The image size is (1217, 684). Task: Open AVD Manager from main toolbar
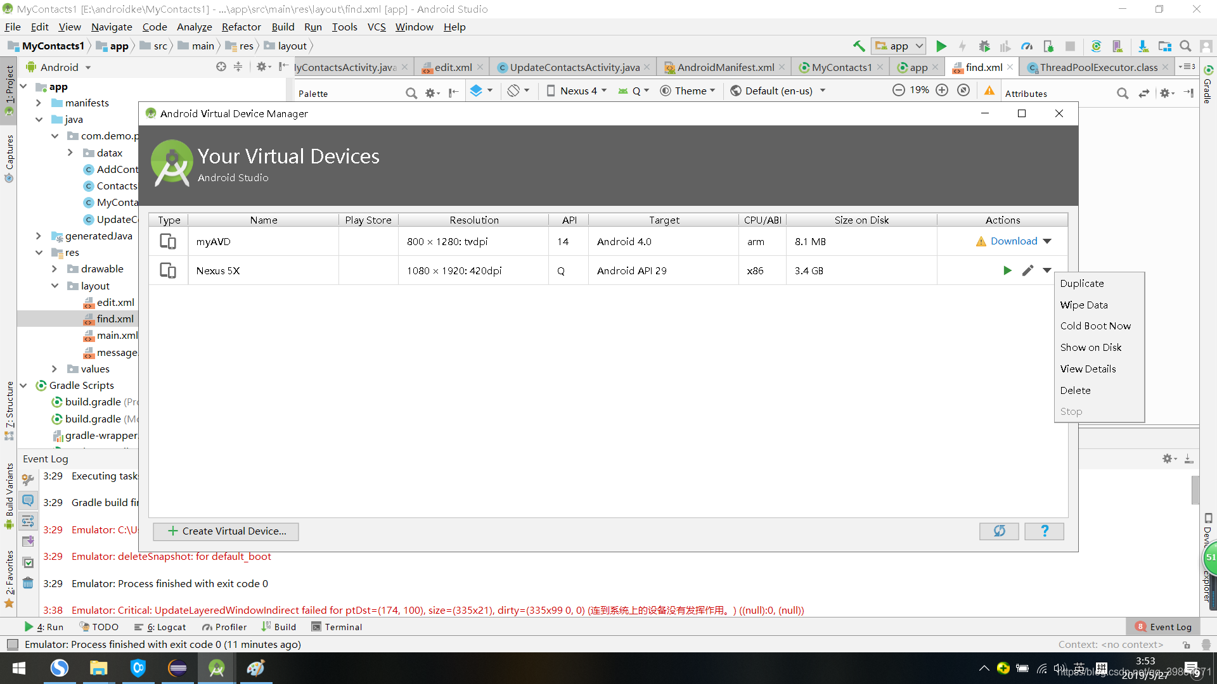coord(1117,46)
